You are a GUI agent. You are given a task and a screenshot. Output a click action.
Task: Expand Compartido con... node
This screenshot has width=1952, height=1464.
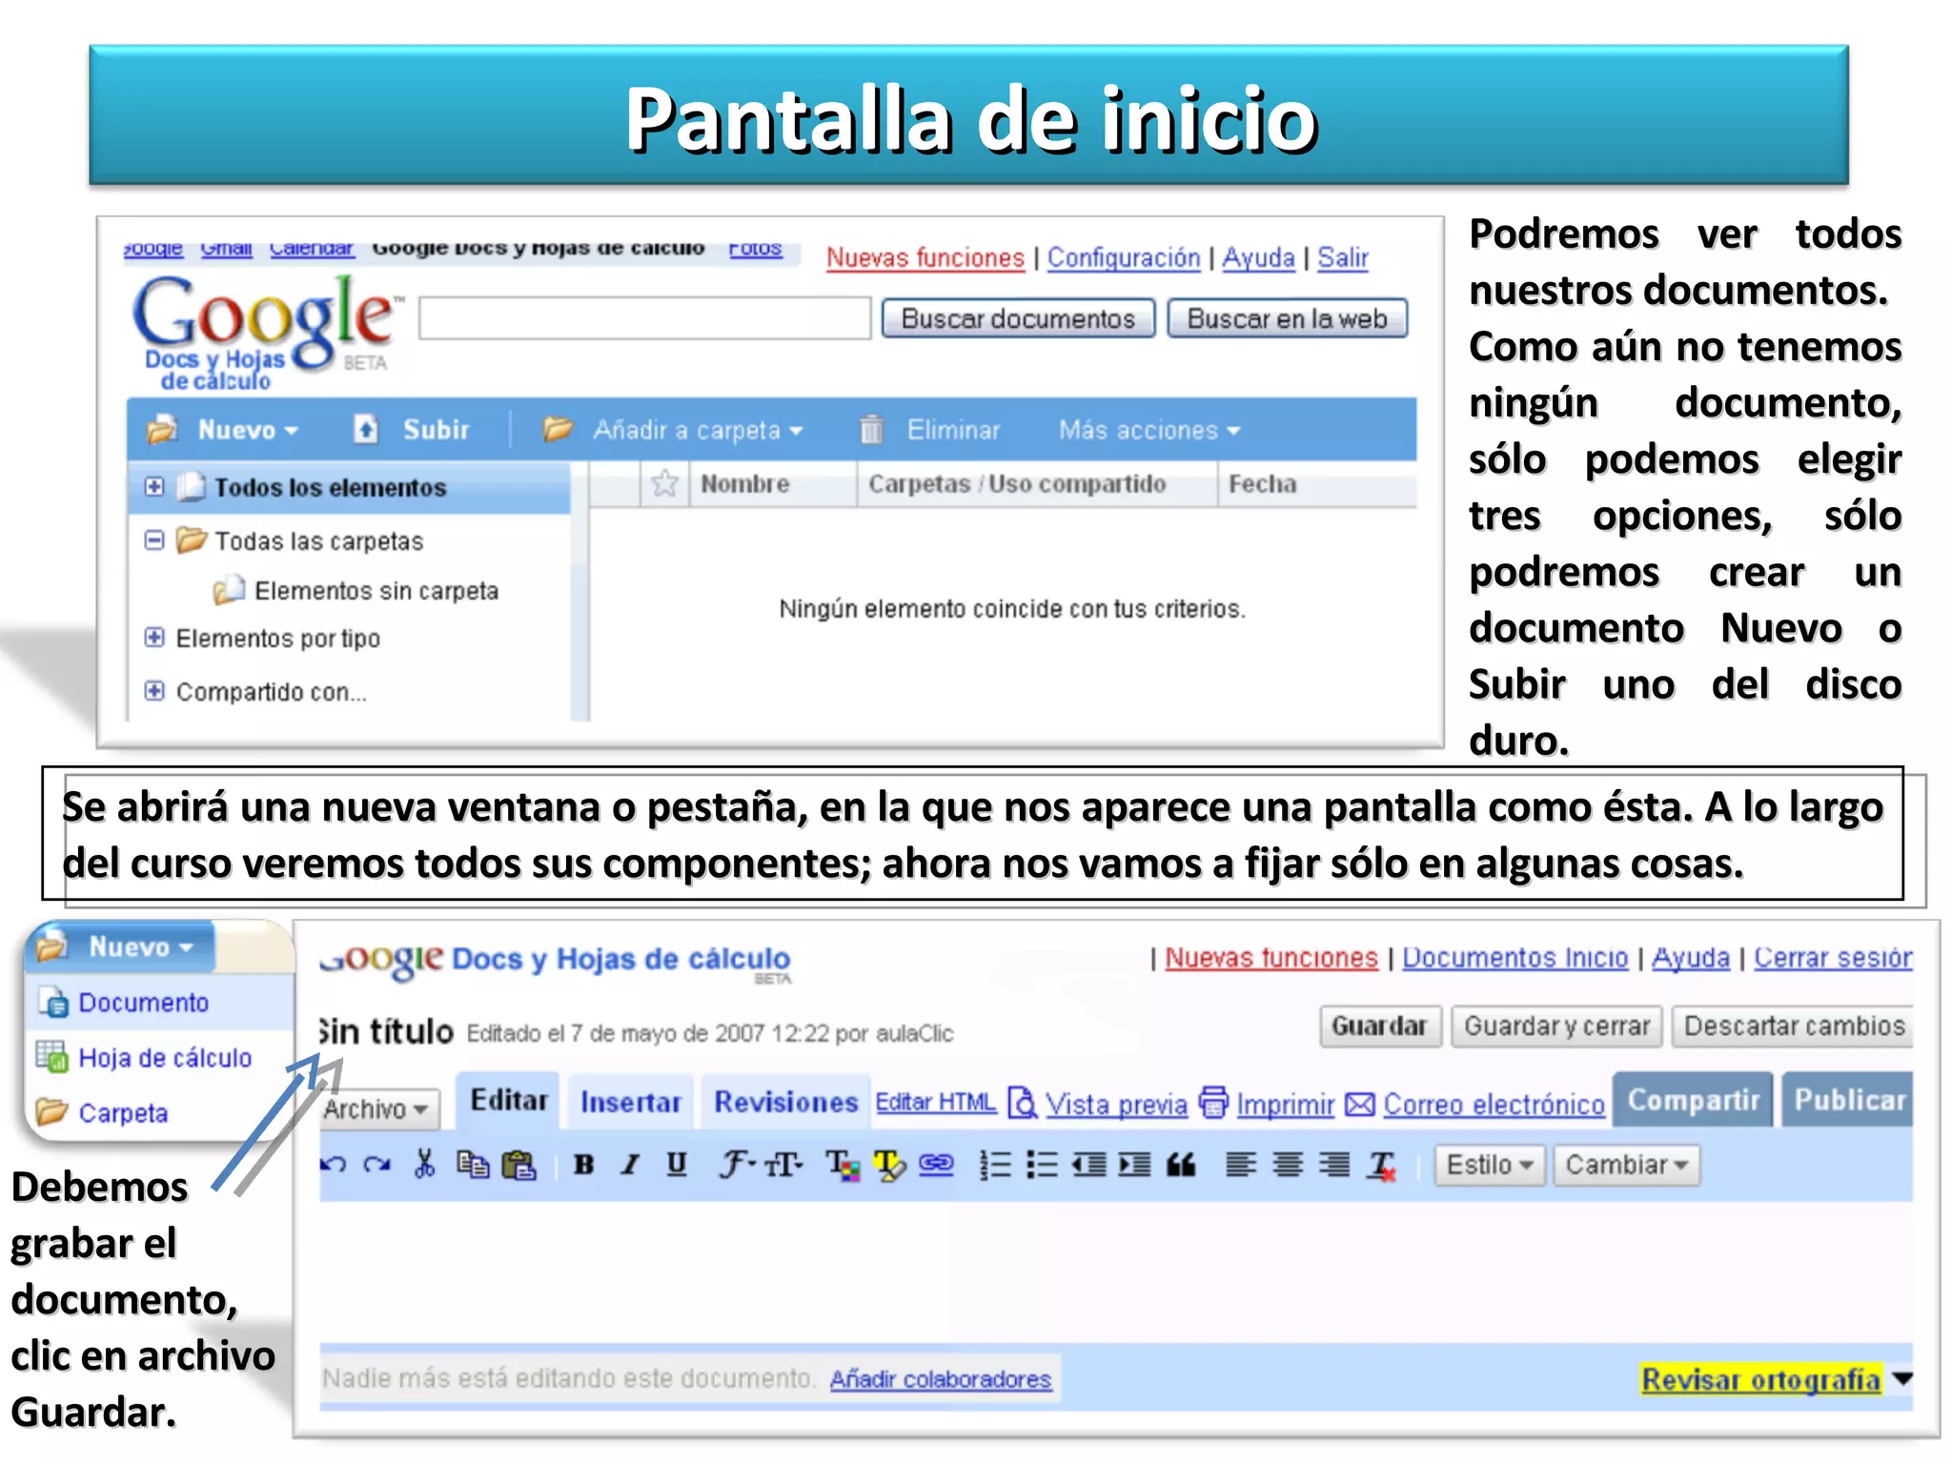(153, 691)
